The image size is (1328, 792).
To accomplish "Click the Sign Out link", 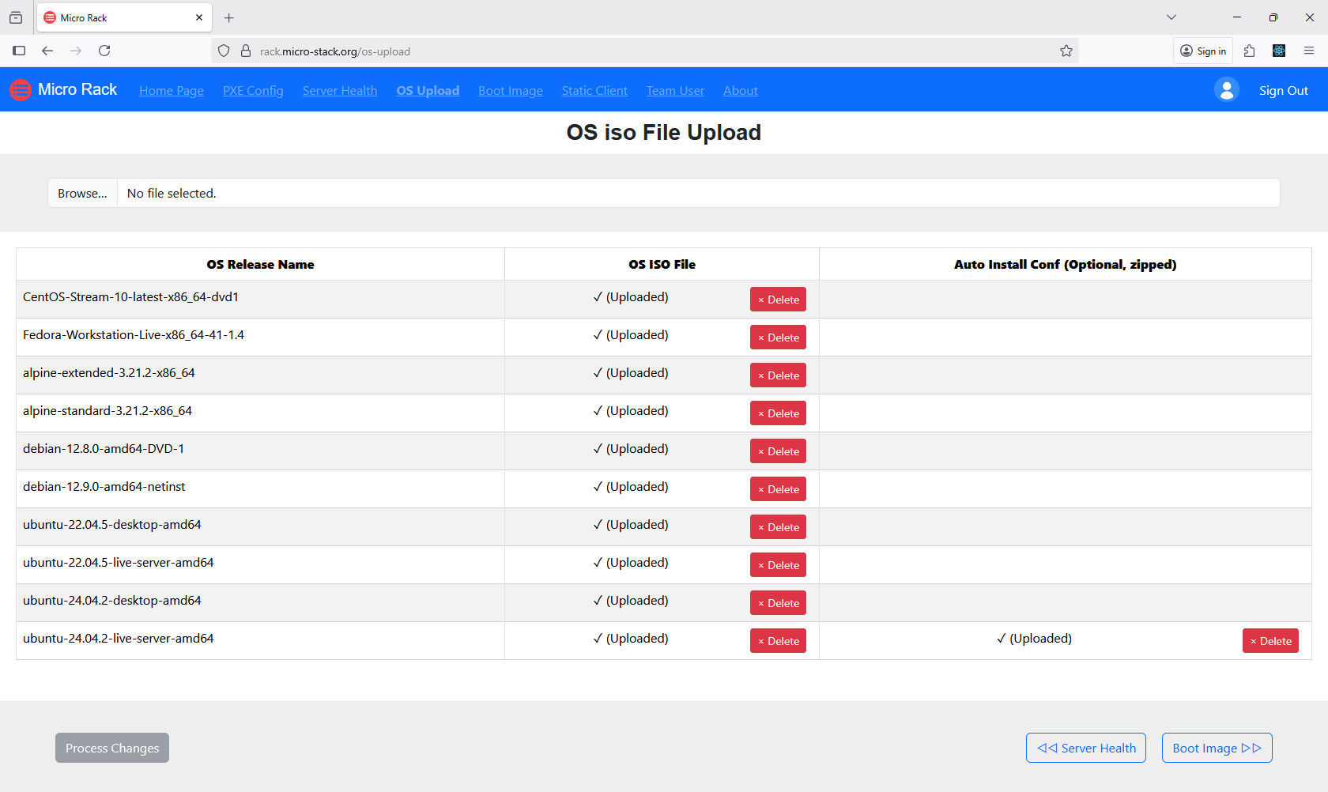I will click(x=1283, y=90).
